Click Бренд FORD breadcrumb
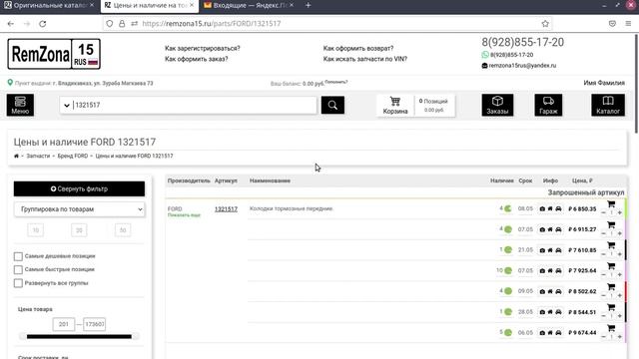Screen dimensions: 639x359 [x=73, y=156]
